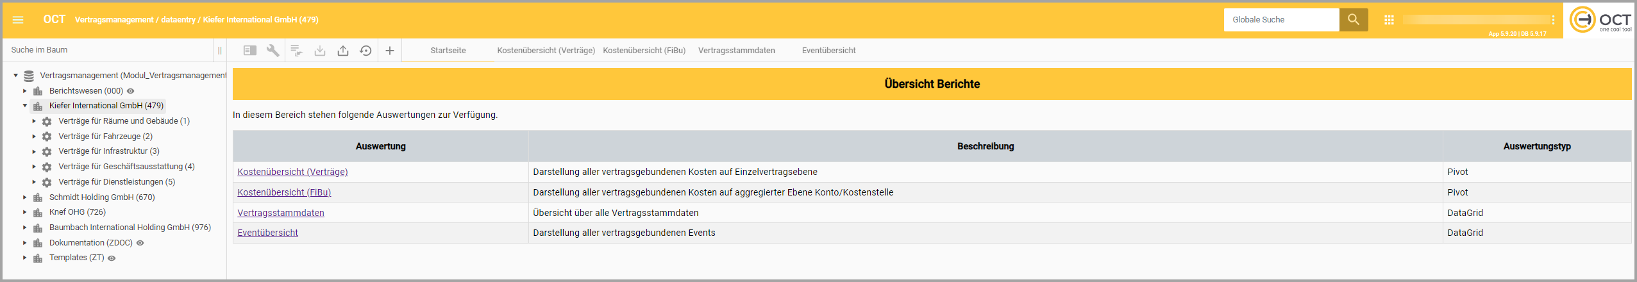Open the hamburger navigation menu

tap(18, 20)
